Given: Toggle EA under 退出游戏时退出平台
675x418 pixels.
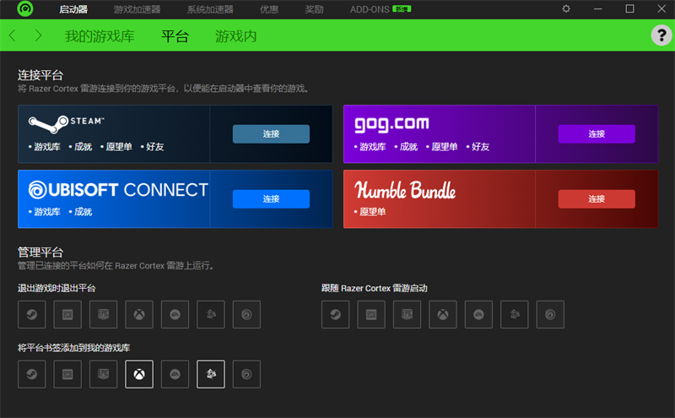Looking at the screenshot, I should pos(175,315).
